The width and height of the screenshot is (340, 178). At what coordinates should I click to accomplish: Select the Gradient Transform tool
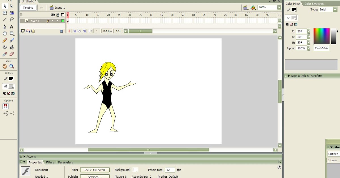point(12,13)
